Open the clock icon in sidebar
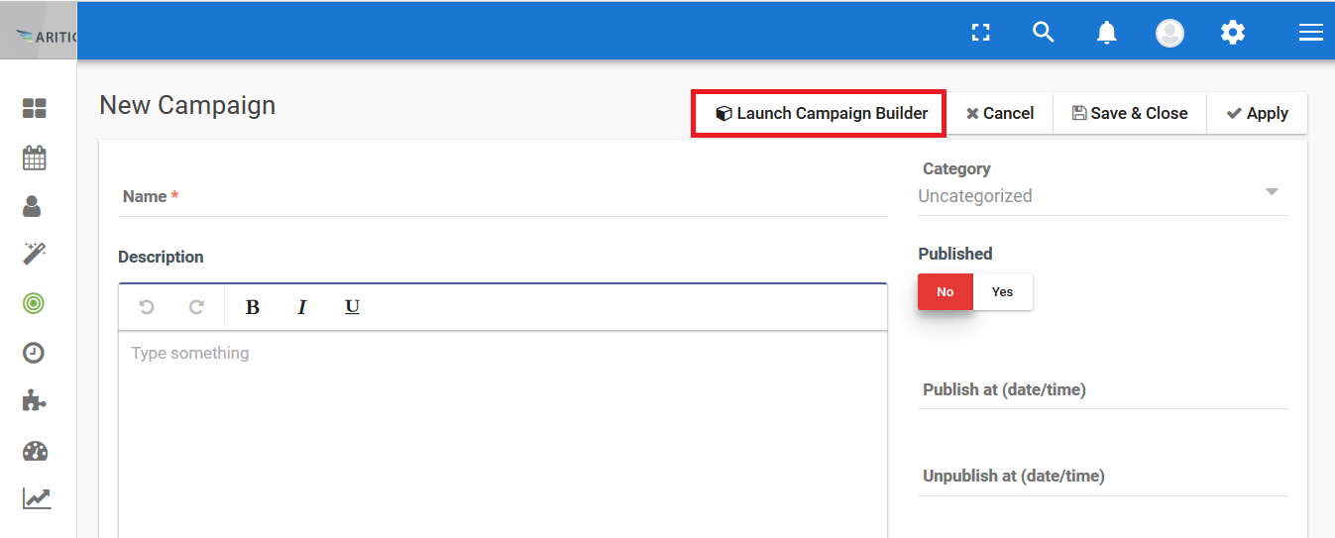The image size is (1335, 538). [35, 353]
